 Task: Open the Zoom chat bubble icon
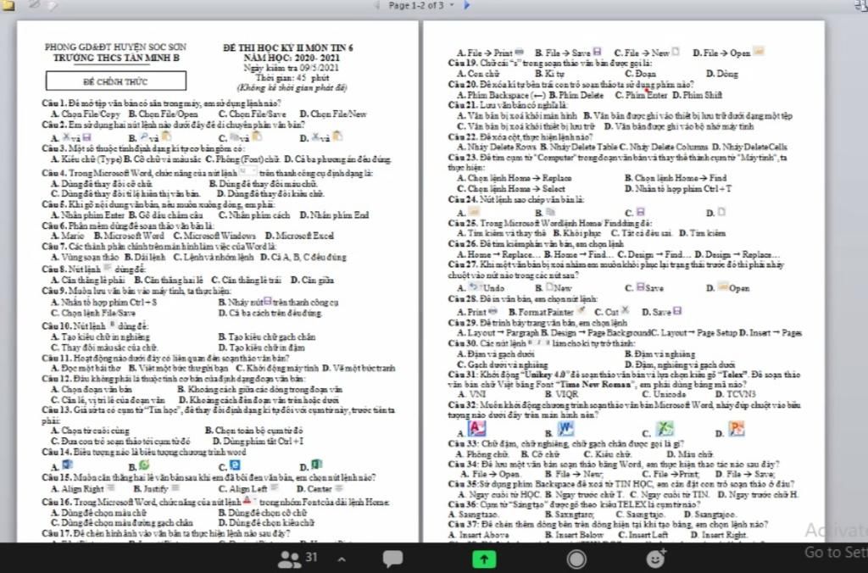392,558
